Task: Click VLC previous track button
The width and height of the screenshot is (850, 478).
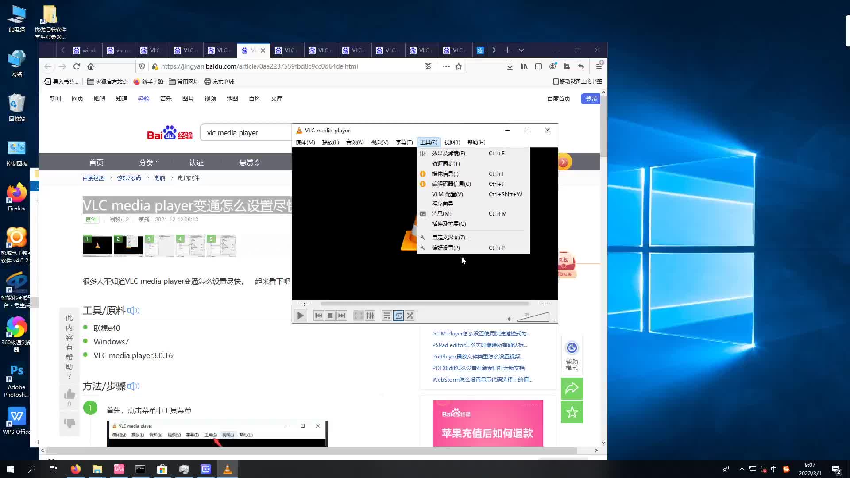Action: 318,316
